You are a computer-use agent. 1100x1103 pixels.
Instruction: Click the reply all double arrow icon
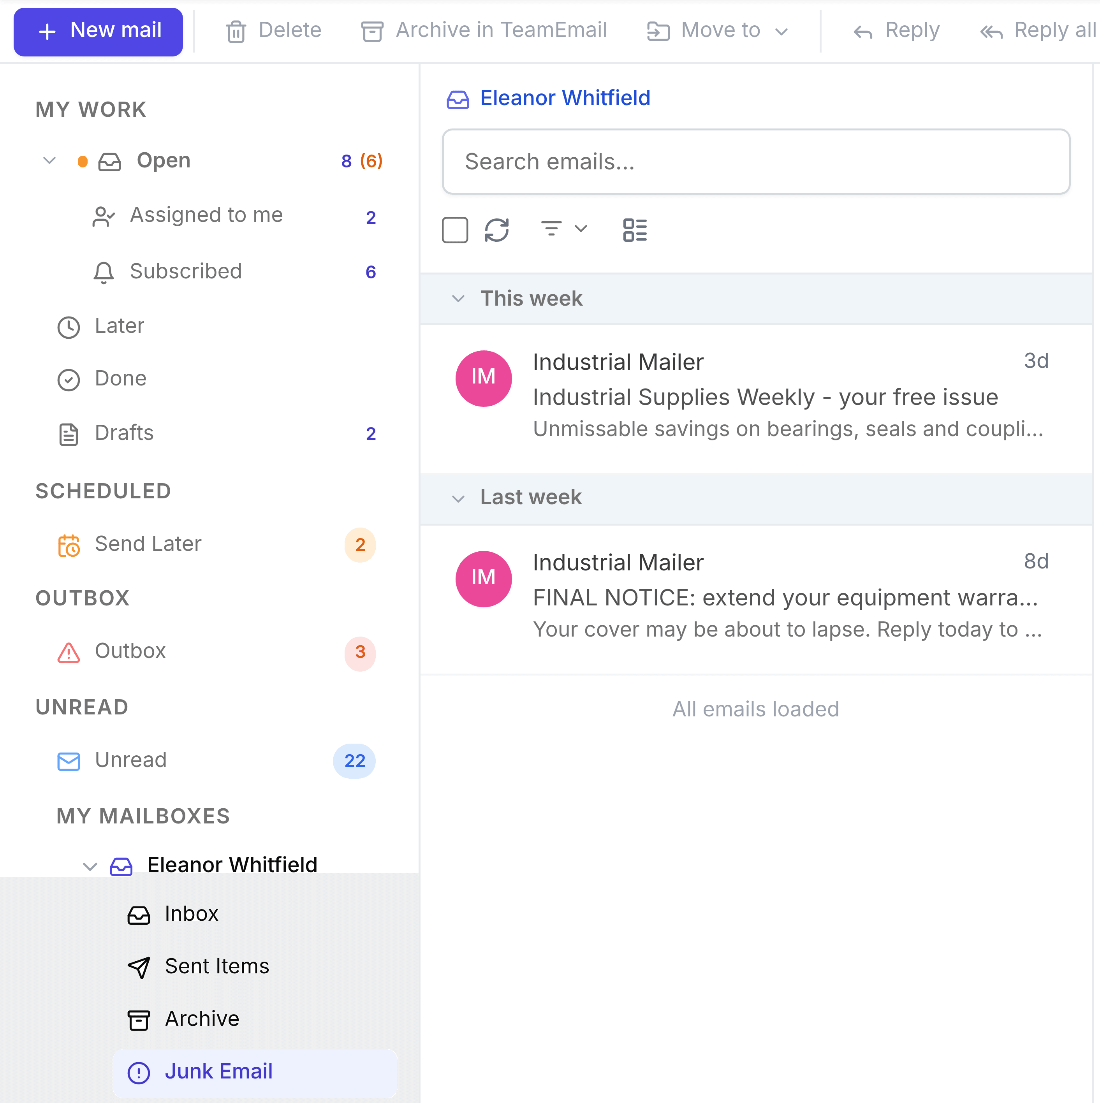(991, 33)
